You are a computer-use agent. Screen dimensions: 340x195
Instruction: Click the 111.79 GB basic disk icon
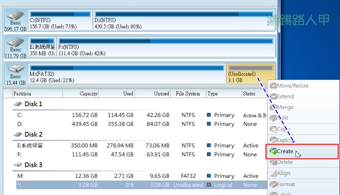pos(15,42)
